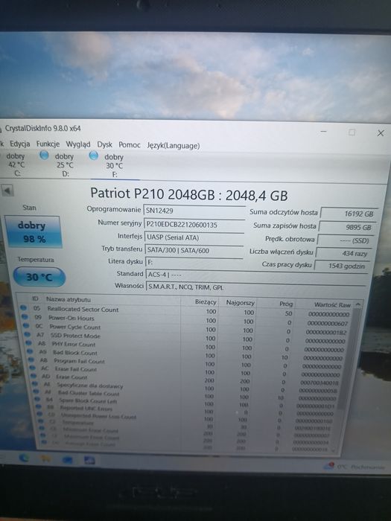Select the Reallocated Sector Count attribute row
The width and height of the screenshot is (391, 521).
click(x=186, y=312)
